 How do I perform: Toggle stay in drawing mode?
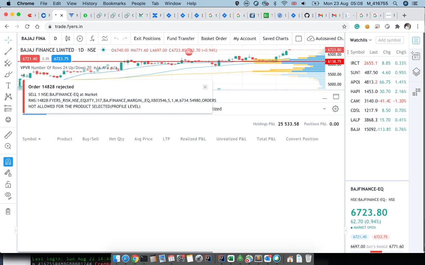[x=8, y=173]
